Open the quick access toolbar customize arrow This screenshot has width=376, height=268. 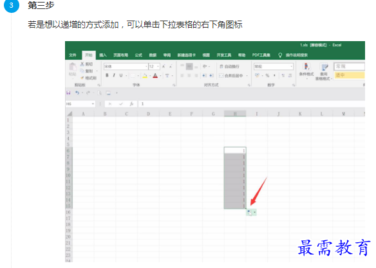(117, 93)
